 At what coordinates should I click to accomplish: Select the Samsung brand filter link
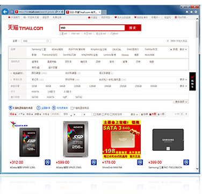39,49
